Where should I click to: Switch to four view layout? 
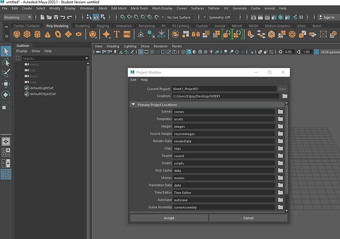coord(6,152)
